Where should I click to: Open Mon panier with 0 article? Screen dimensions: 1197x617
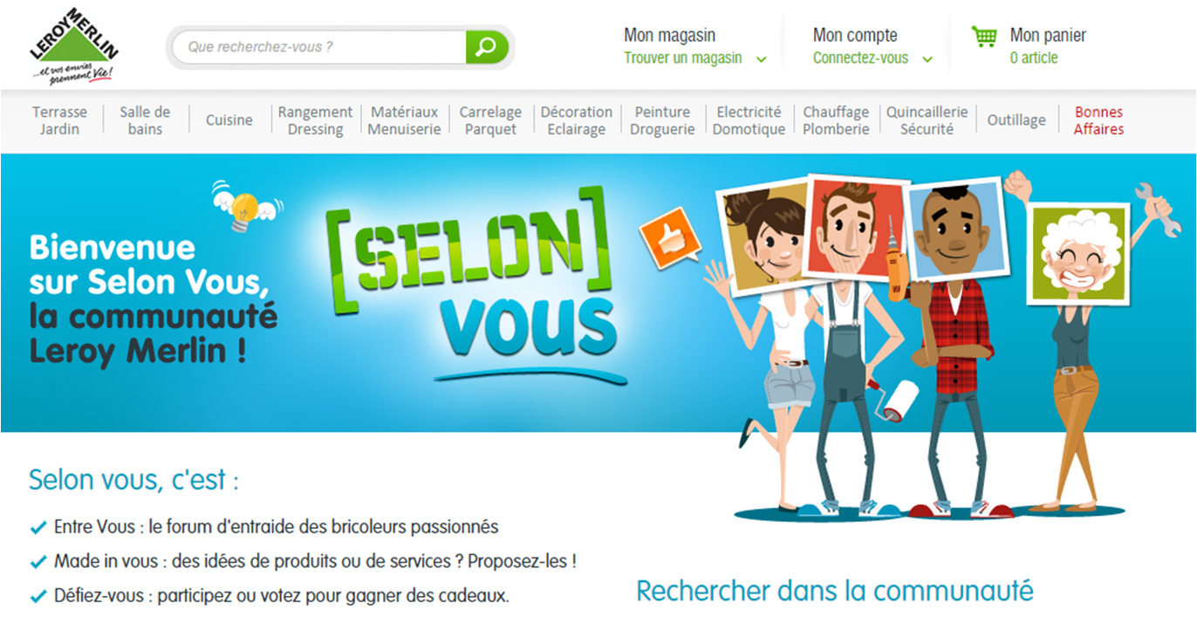1048,46
